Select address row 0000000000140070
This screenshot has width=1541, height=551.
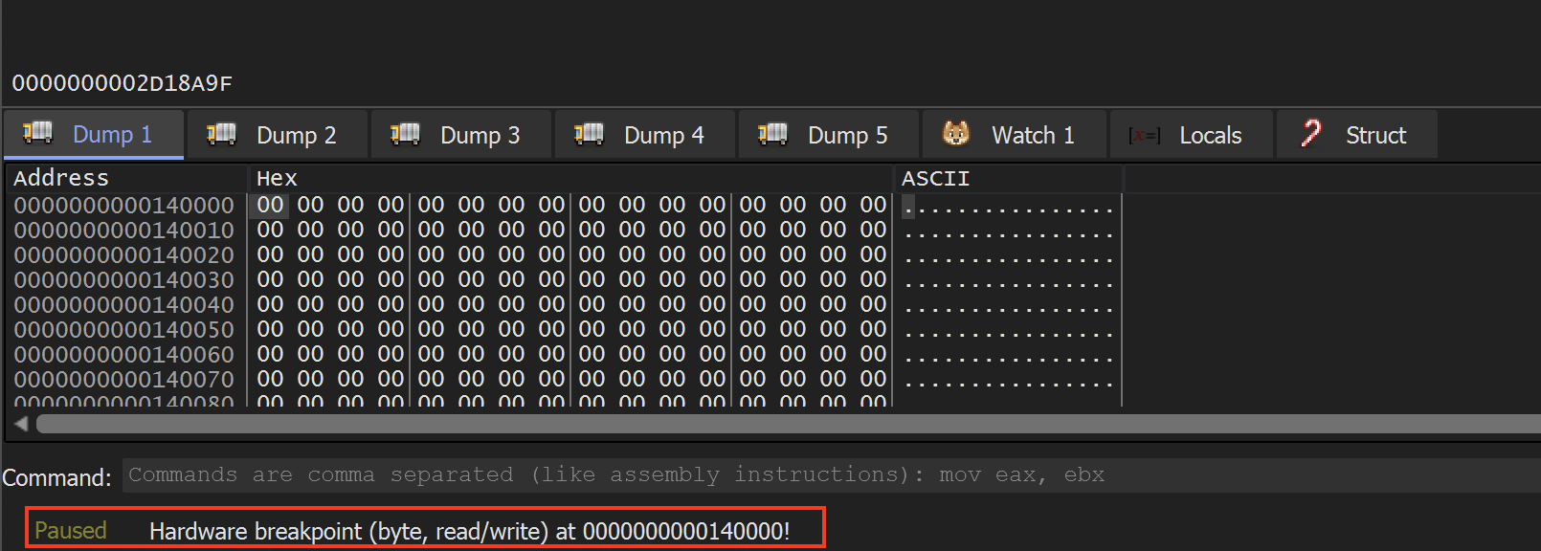124,379
